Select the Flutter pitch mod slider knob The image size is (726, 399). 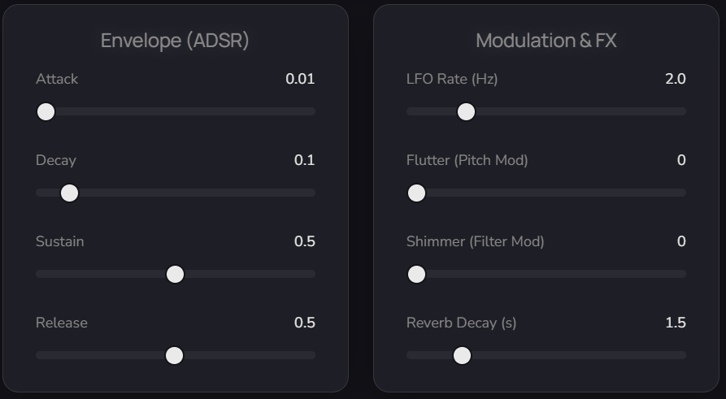click(x=416, y=193)
